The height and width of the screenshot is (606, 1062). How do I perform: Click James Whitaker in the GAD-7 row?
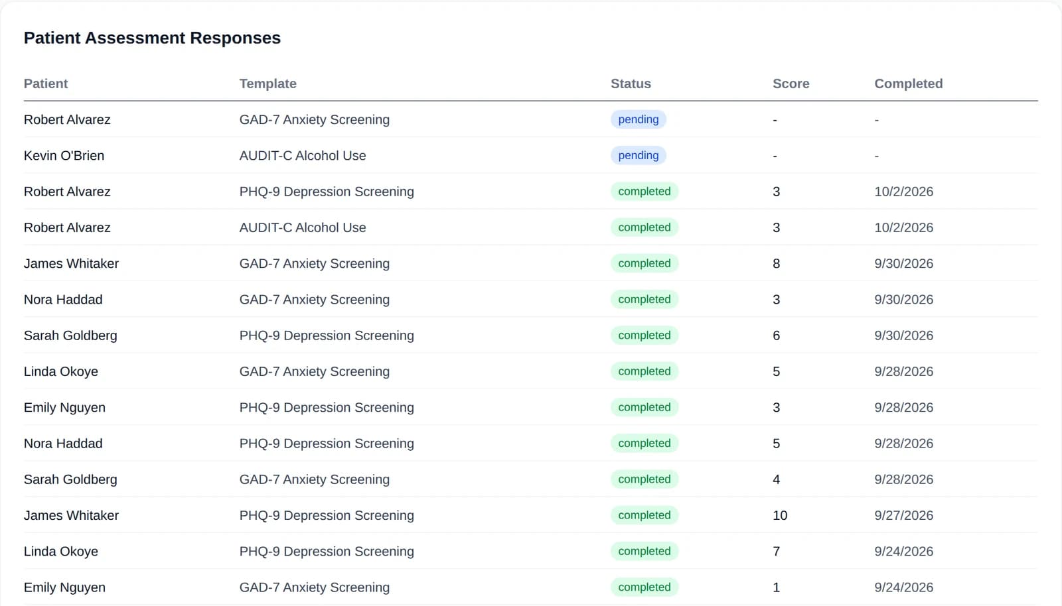[x=71, y=263]
